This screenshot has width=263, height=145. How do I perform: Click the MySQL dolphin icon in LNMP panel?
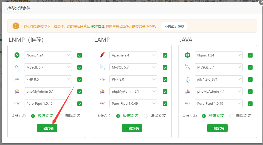click(17, 67)
